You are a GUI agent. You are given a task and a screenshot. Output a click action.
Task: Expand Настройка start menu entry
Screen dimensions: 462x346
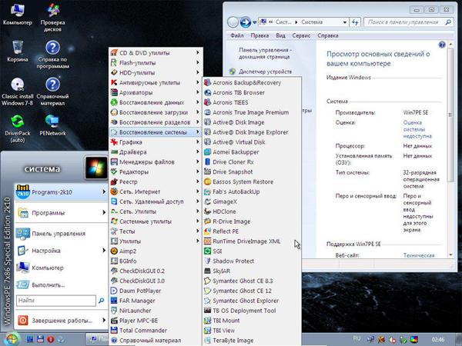61,251
